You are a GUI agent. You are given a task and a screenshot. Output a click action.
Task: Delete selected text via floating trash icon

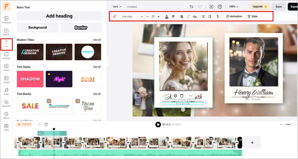pyautogui.click(x=182, y=96)
